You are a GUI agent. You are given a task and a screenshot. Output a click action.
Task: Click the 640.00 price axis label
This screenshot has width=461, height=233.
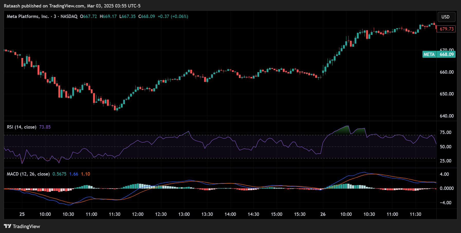[x=447, y=116]
